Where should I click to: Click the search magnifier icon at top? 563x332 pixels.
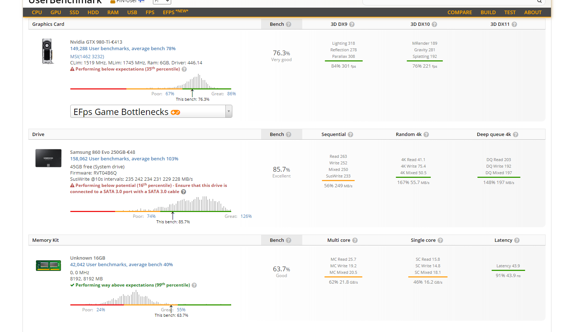click(x=539, y=1)
